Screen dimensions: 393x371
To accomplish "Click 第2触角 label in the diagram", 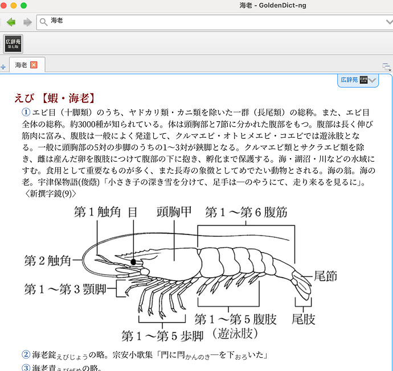I will click(47, 261).
